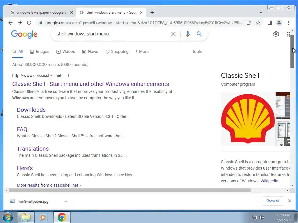The image size is (298, 223).
Task: Click horizontal scrollbar right arrow
Action: [x=287, y=190]
